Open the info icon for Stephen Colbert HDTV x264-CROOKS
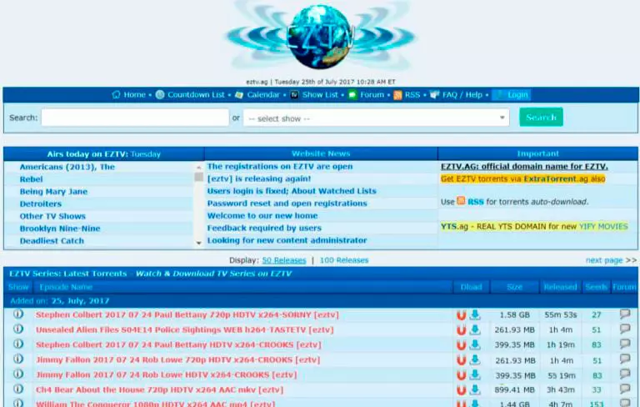 (18, 344)
